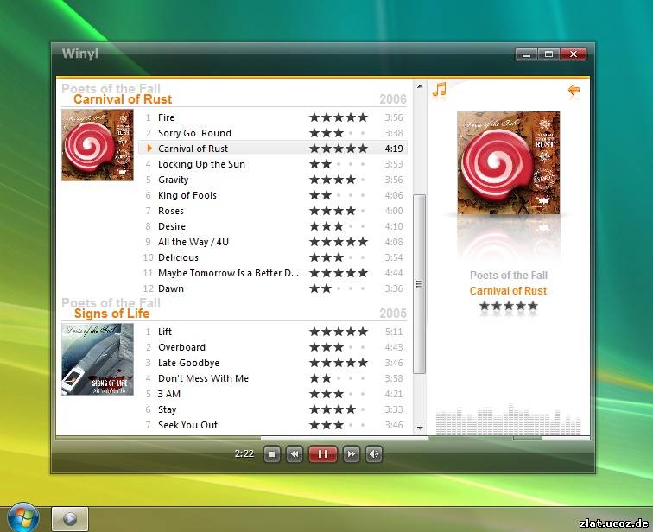
Task: Select the track Seek You Out
Action: point(273,425)
